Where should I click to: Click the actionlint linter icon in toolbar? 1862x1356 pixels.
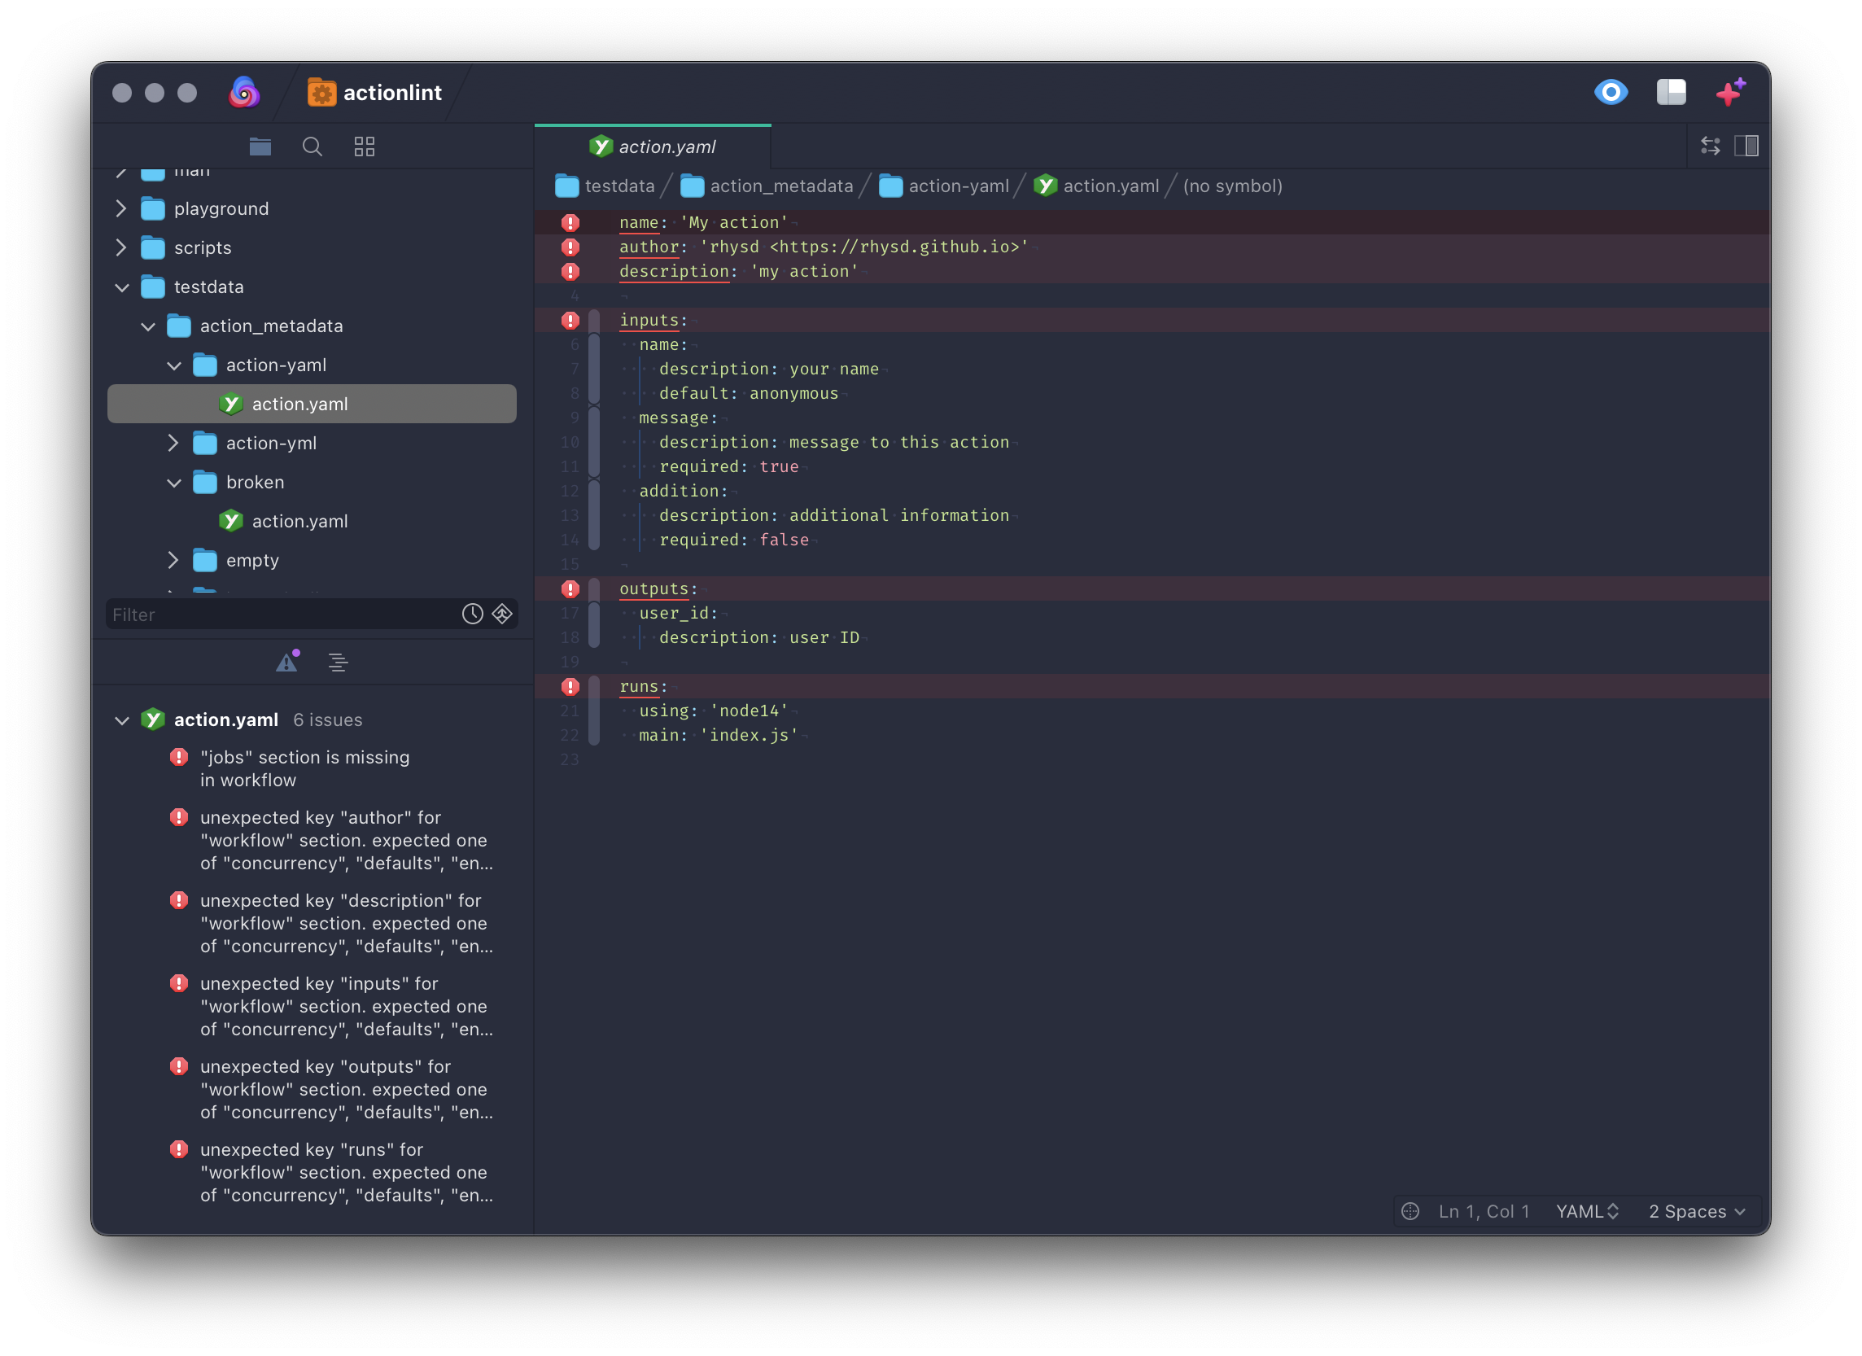click(x=321, y=93)
